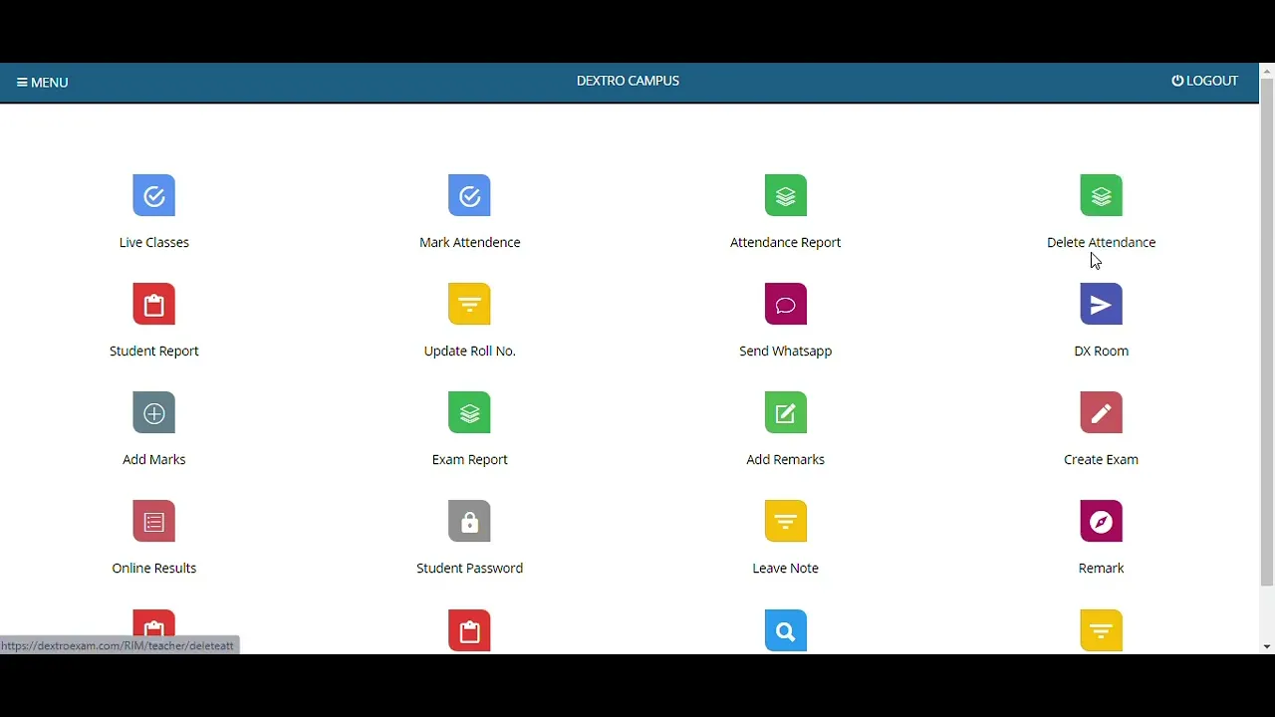Click the Delete Attendance label
The width and height of the screenshot is (1275, 717).
pos(1102,242)
